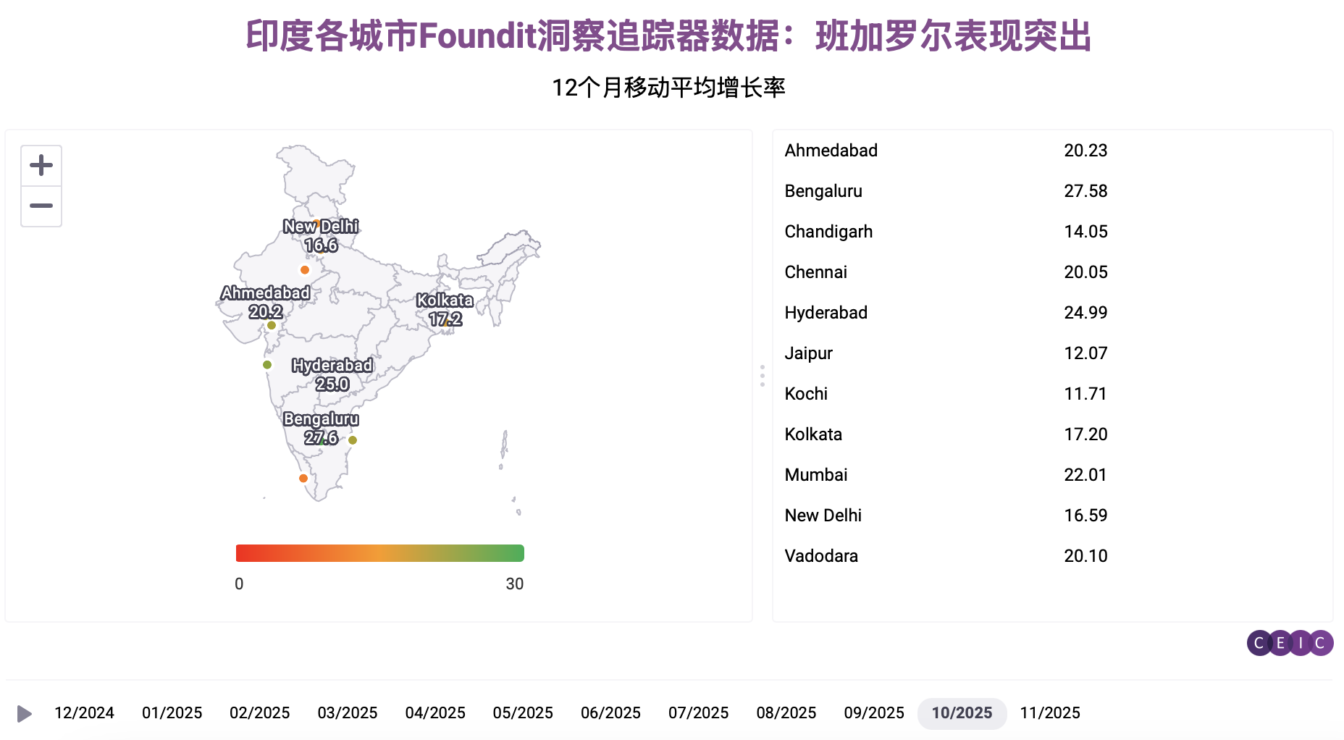Click the CEIC logo
The width and height of the screenshot is (1344, 740).
tap(1289, 643)
